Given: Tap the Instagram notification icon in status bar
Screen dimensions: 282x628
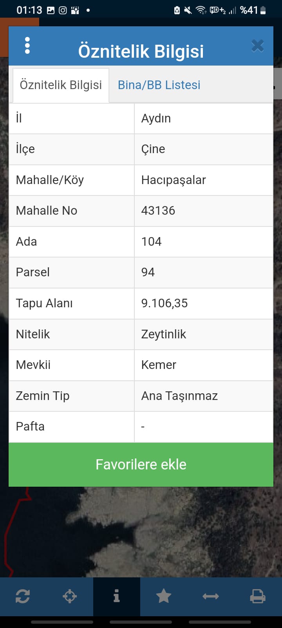Looking at the screenshot, I should pyautogui.click(x=63, y=11).
